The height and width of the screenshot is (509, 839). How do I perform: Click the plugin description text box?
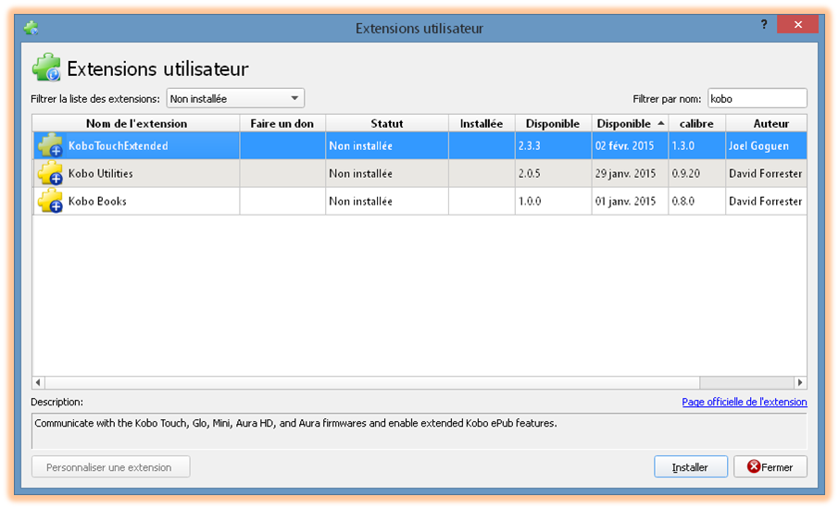pyautogui.click(x=419, y=431)
